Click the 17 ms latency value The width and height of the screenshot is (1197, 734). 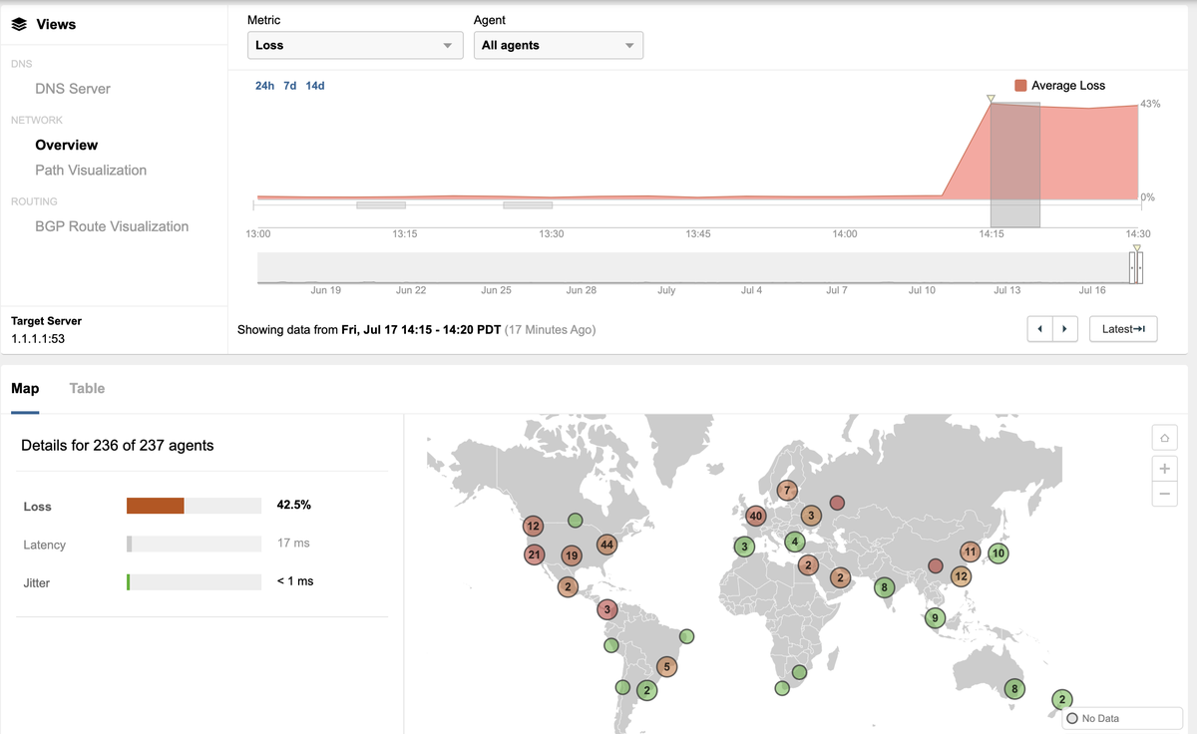point(293,544)
